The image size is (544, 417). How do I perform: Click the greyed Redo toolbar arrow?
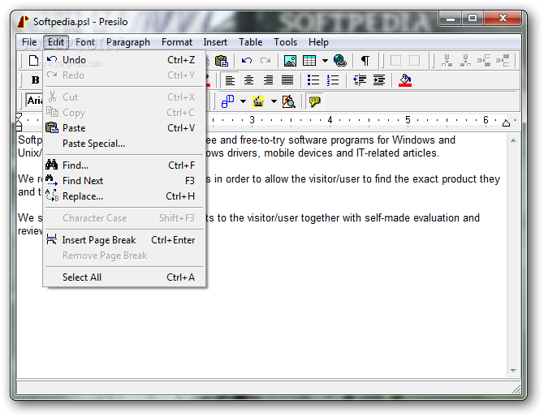(266, 61)
